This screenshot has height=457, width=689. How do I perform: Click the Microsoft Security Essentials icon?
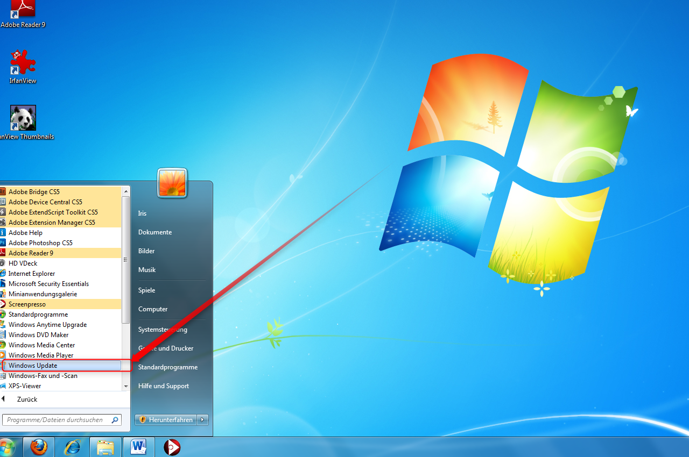pos(3,283)
